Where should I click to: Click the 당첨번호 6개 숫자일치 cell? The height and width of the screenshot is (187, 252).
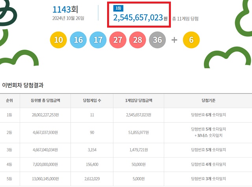pyautogui.click(x=208, y=115)
